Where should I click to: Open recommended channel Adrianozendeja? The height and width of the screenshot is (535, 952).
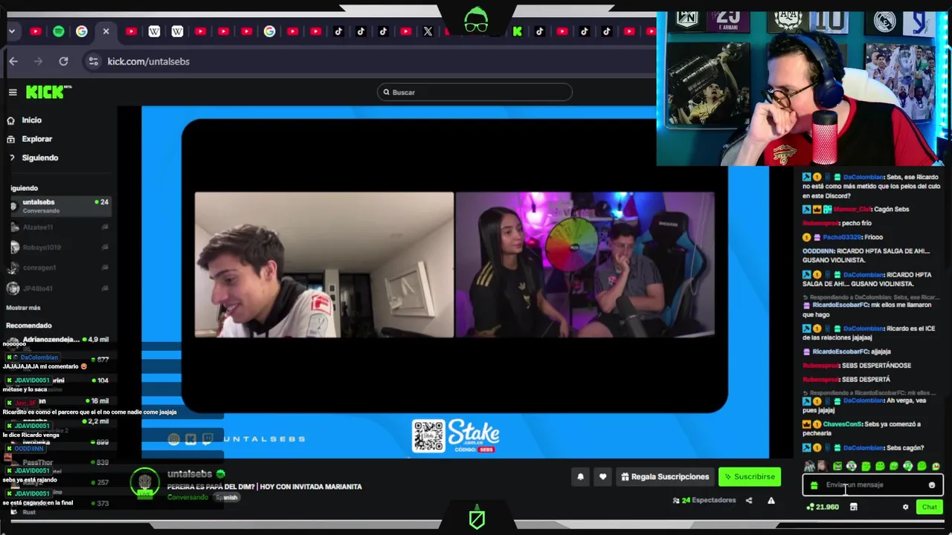59,340
